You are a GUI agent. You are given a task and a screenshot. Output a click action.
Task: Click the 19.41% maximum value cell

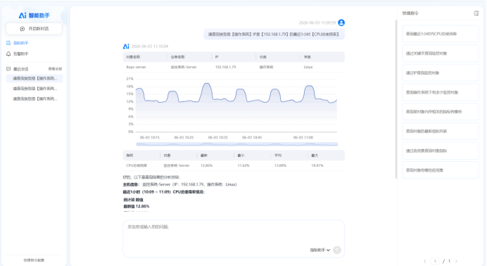tap(317, 165)
